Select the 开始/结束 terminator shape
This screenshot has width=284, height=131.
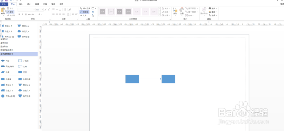(x=3, y=66)
